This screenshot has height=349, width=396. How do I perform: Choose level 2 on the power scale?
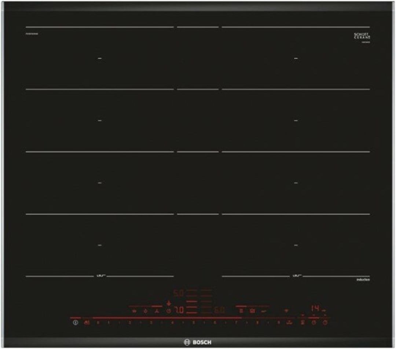(130, 323)
